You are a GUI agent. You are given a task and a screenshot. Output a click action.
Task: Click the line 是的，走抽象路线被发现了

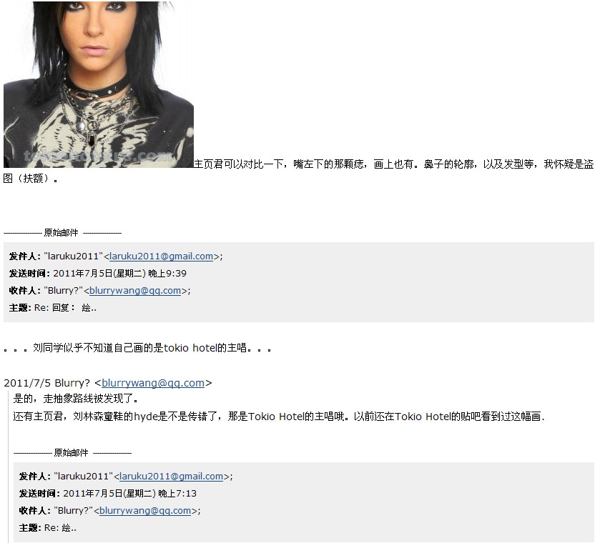pos(76,399)
